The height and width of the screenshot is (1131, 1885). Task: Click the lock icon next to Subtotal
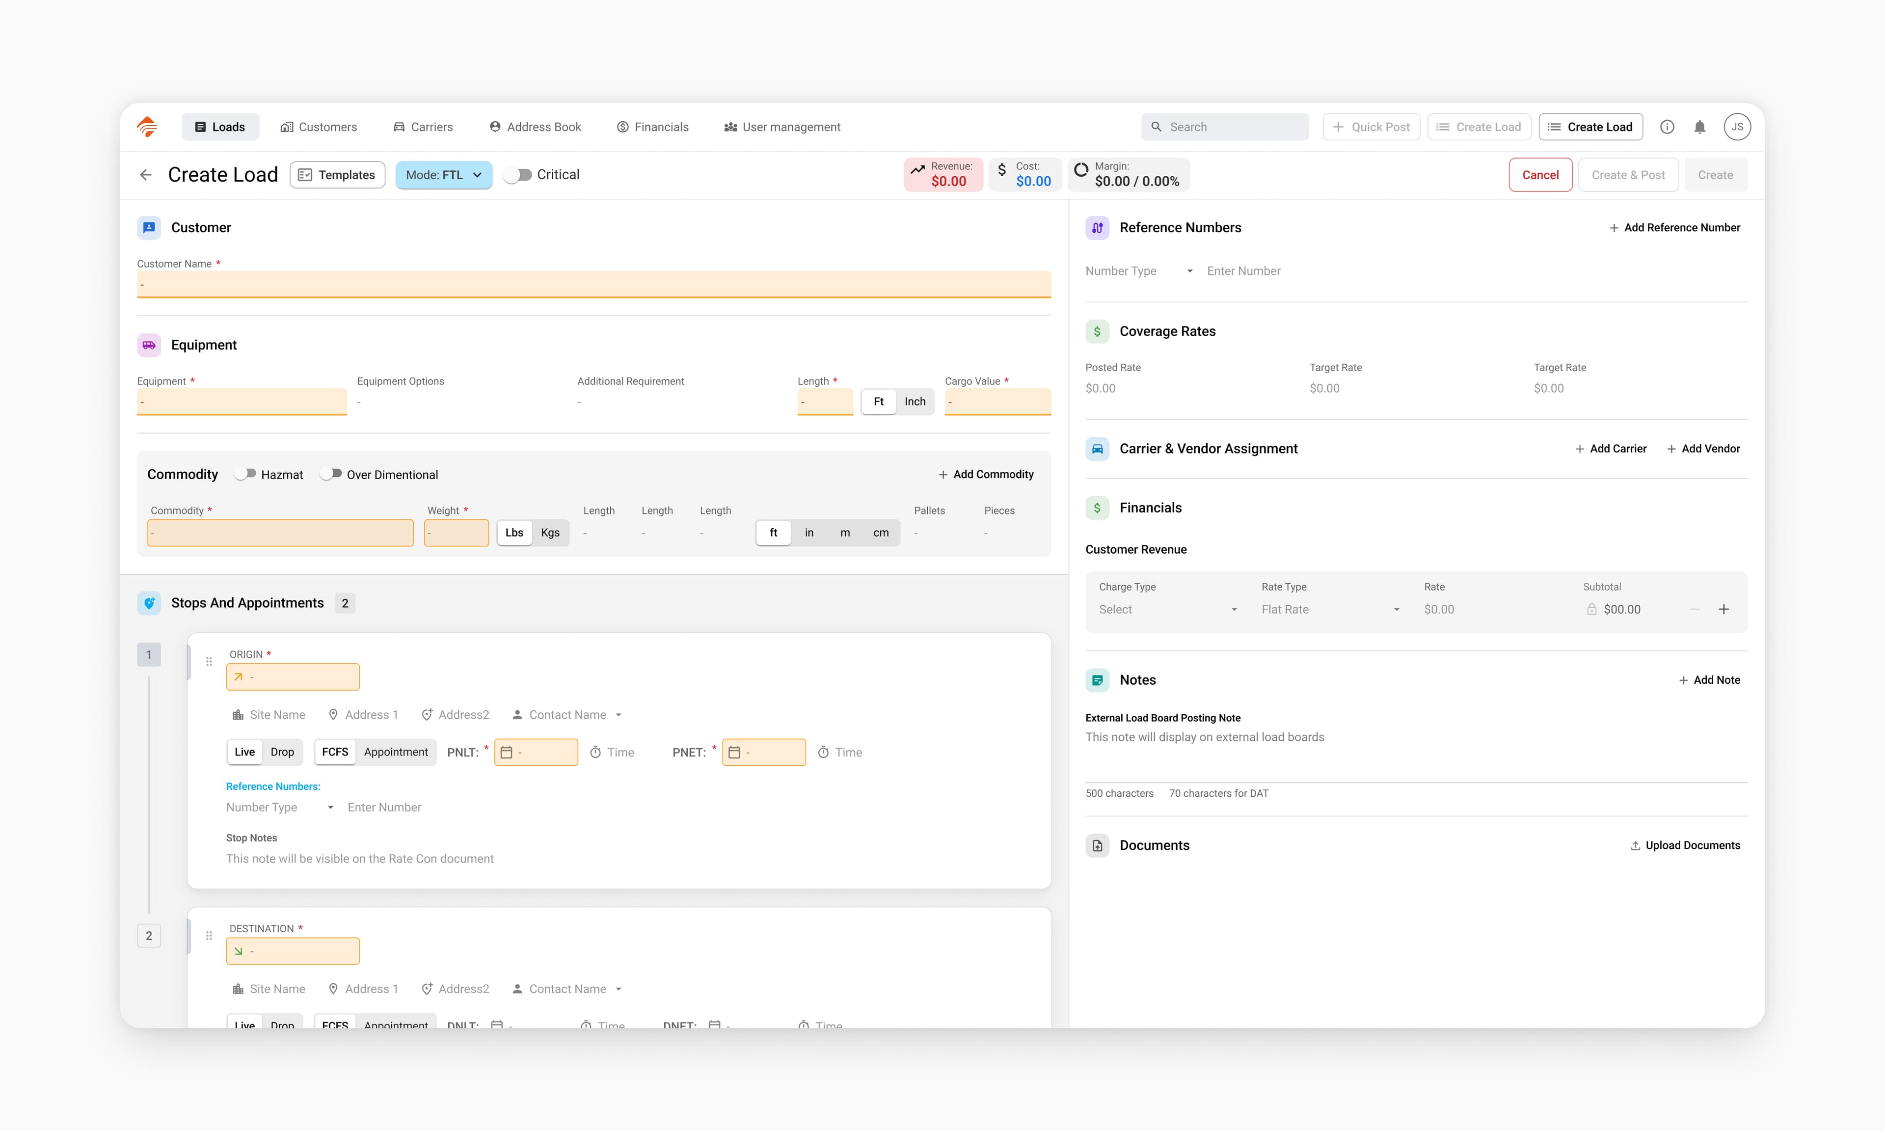[1591, 609]
